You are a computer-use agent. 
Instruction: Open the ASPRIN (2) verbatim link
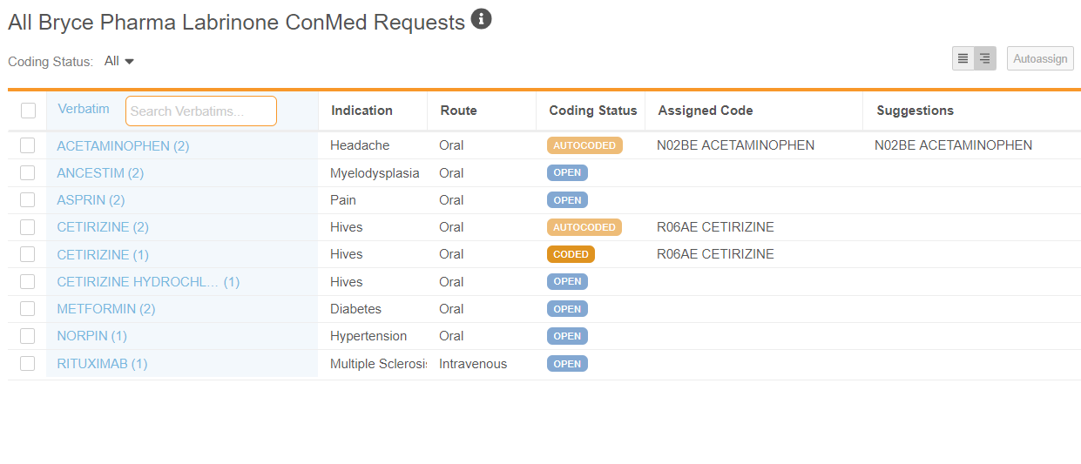coord(91,200)
